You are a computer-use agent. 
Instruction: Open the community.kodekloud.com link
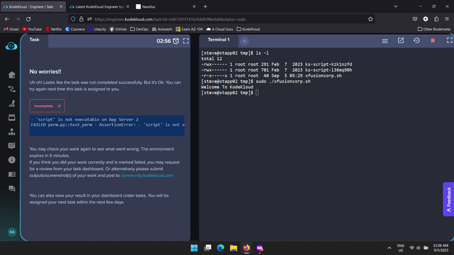pyautogui.click(x=147, y=175)
